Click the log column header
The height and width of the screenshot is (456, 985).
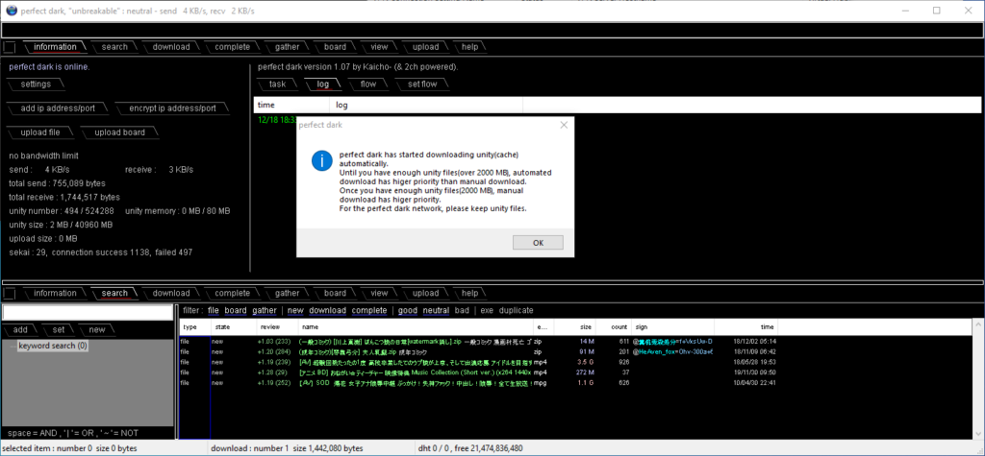427,106
